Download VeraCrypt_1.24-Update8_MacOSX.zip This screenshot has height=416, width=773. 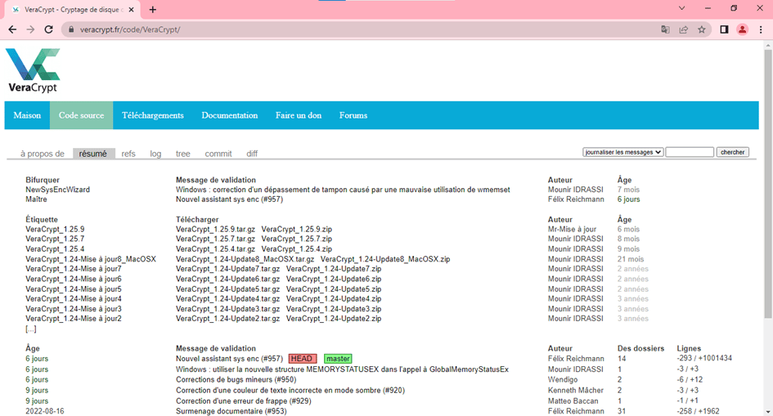(385, 259)
